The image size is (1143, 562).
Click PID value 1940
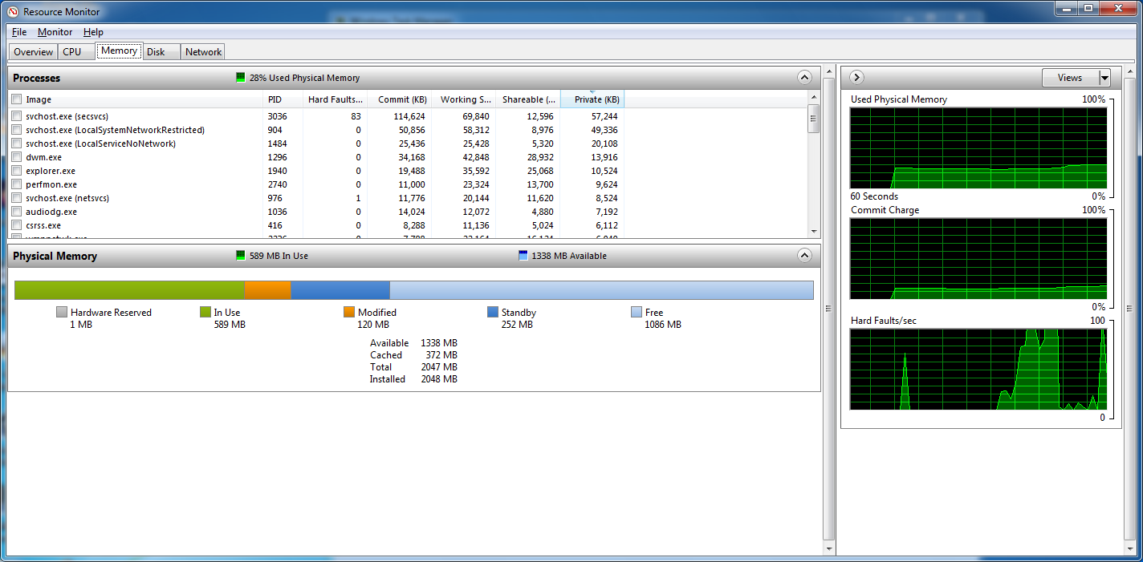pos(277,171)
